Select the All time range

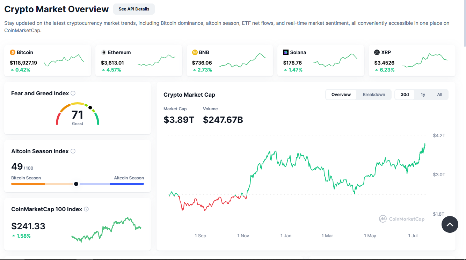click(439, 95)
